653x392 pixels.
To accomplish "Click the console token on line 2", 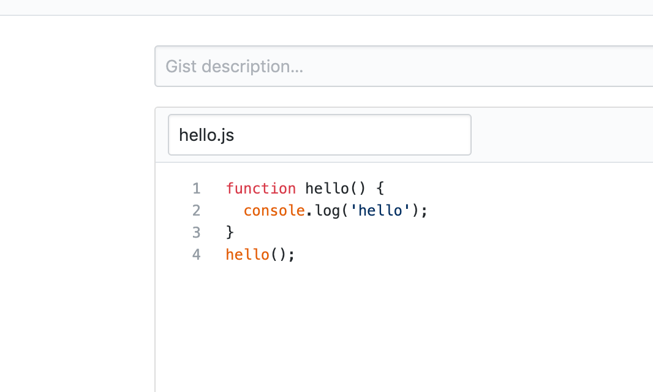I will 274,210.
